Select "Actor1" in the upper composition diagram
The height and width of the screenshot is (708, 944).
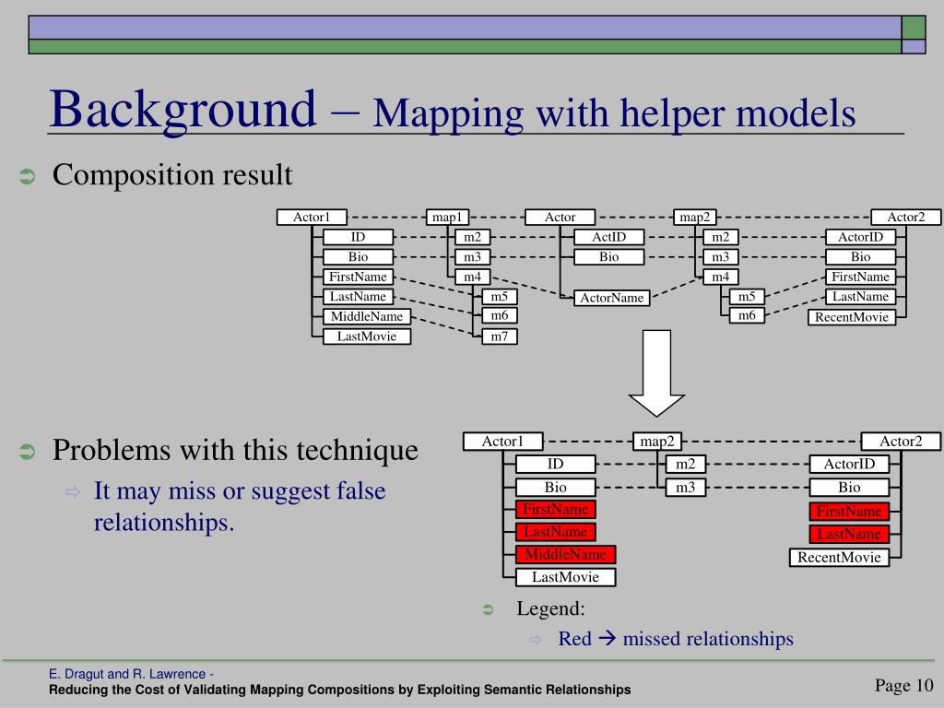[312, 218]
